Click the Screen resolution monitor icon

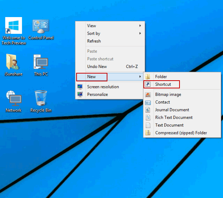(x=80, y=87)
